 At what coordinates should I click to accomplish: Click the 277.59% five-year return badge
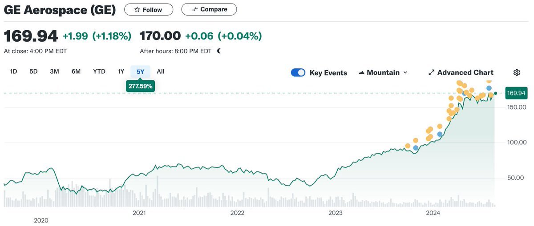140,86
